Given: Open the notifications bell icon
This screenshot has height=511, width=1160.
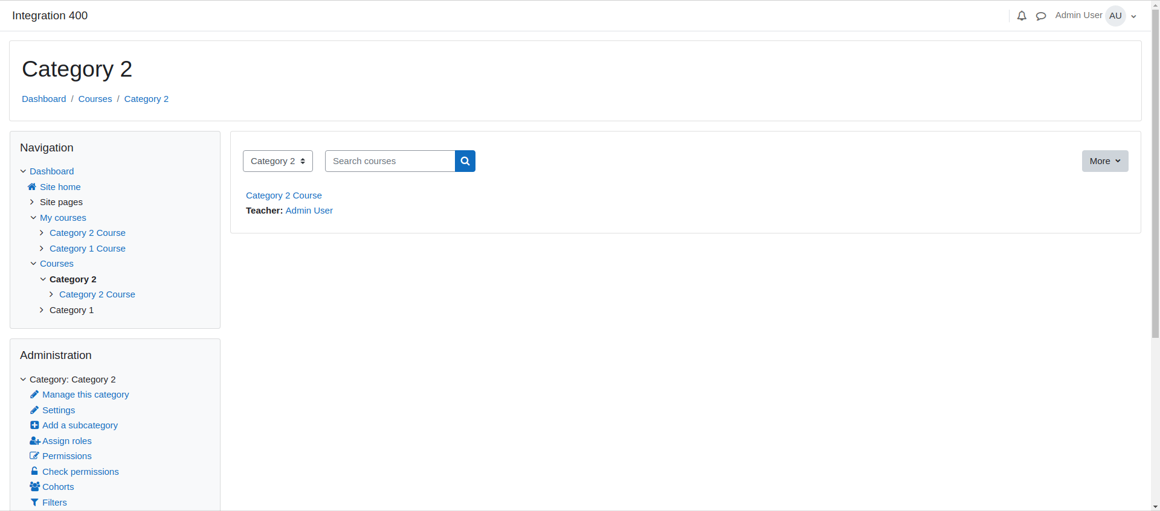Looking at the screenshot, I should [1022, 16].
